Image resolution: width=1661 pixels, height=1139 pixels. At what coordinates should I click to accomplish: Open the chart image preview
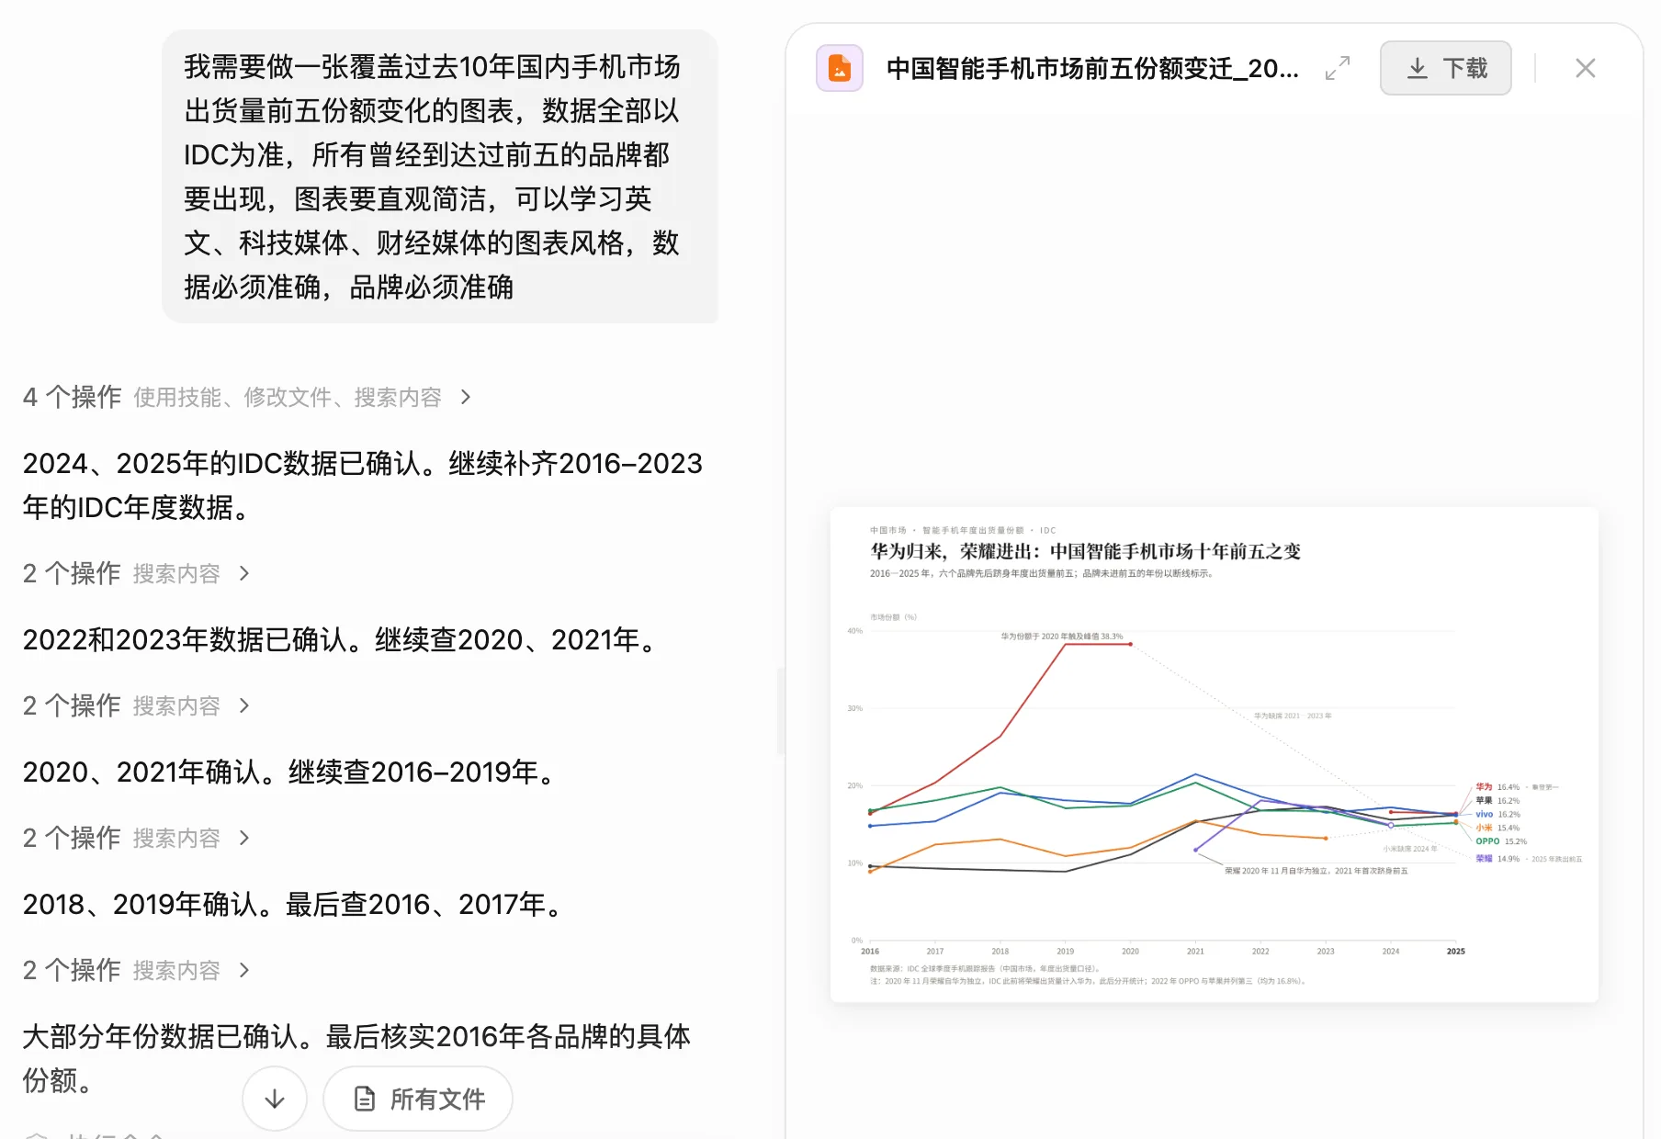[x=1214, y=754]
